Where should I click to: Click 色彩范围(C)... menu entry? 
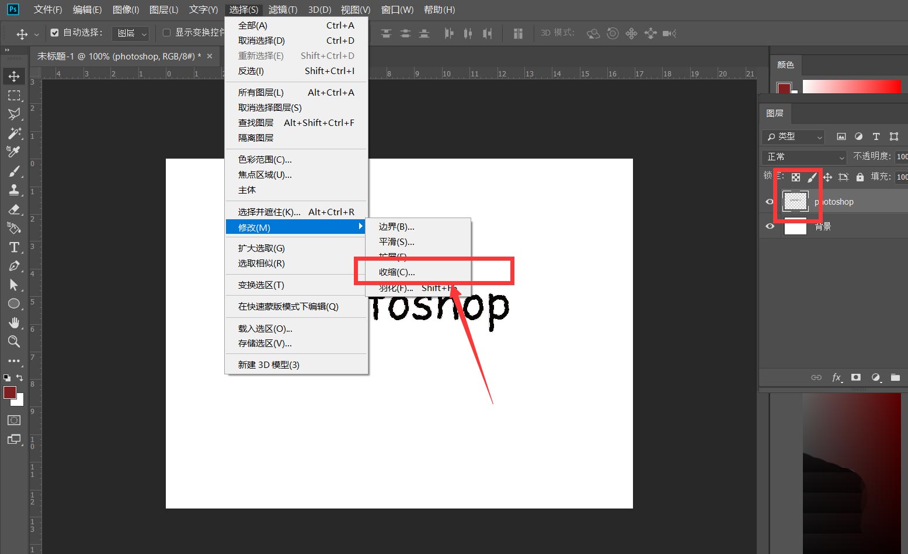pyautogui.click(x=297, y=159)
